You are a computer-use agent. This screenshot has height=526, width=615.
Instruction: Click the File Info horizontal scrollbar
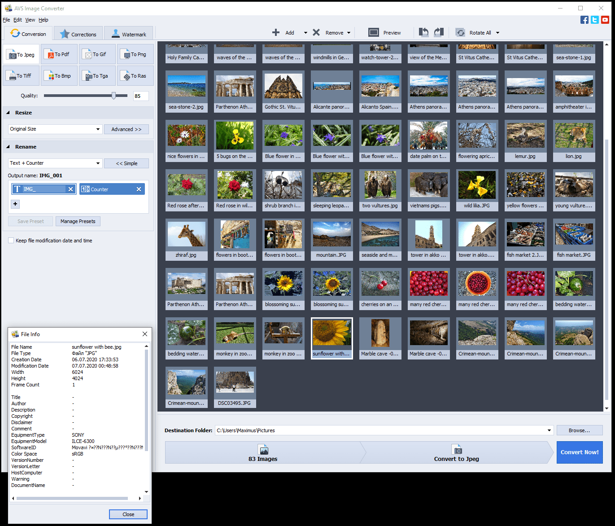[72, 498]
